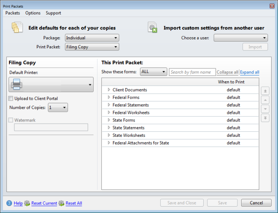Click the Cancel button
Viewport: 278px width, 213px height.
pos(256,203)
